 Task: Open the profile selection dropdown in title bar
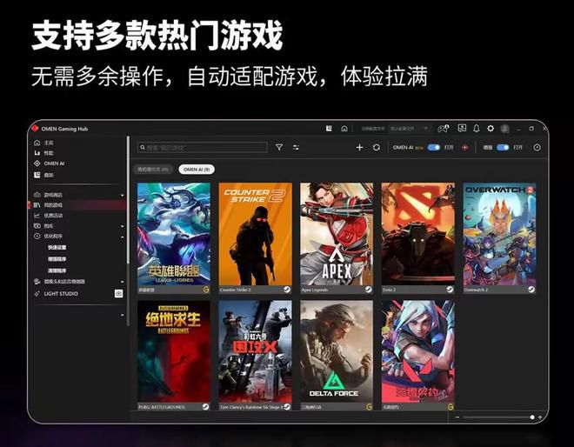click(409, 129)
